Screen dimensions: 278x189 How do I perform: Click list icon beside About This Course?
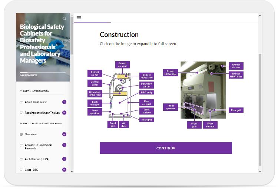(21, 102)
